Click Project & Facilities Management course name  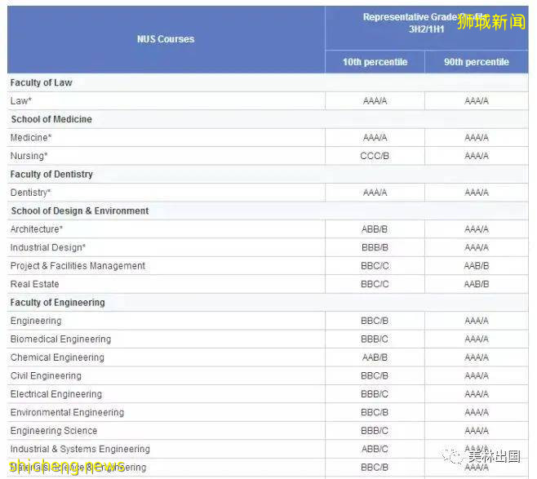78,266
